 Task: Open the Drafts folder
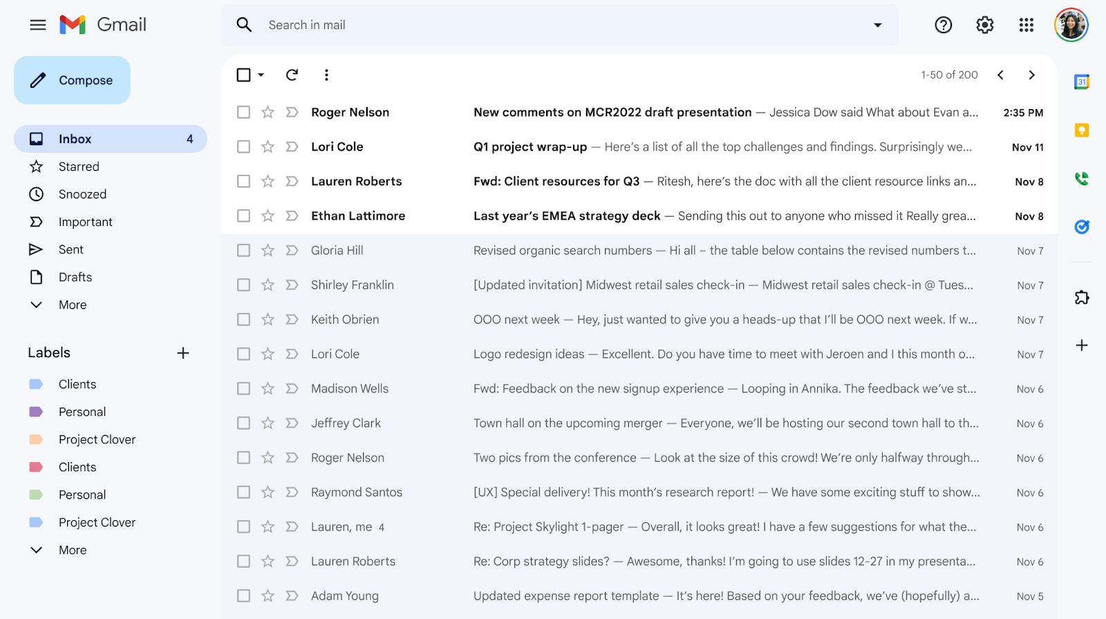[75, 277]
